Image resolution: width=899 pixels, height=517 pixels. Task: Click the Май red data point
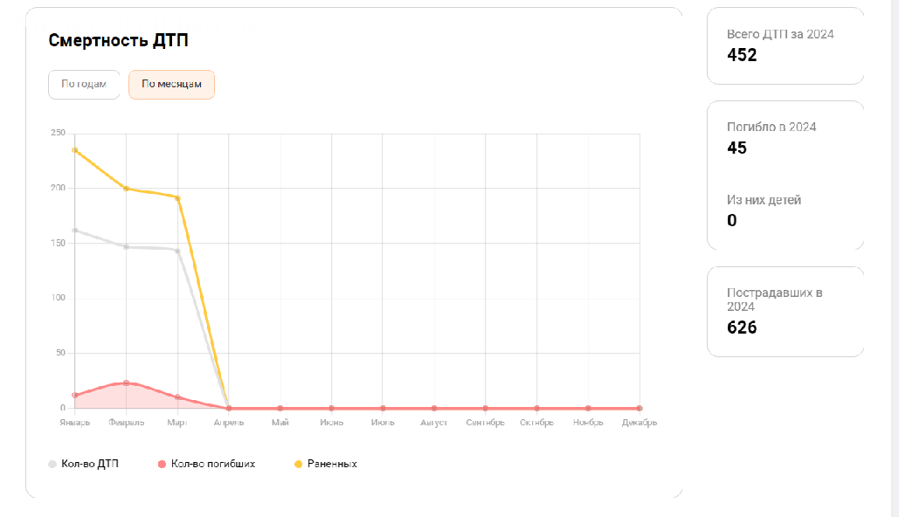[280, 408]
